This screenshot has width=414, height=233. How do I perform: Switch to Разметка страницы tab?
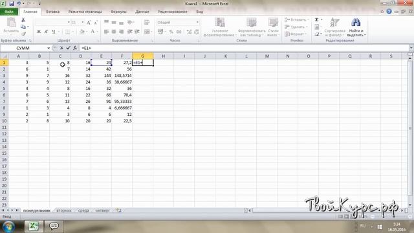(x=85, y=12)
